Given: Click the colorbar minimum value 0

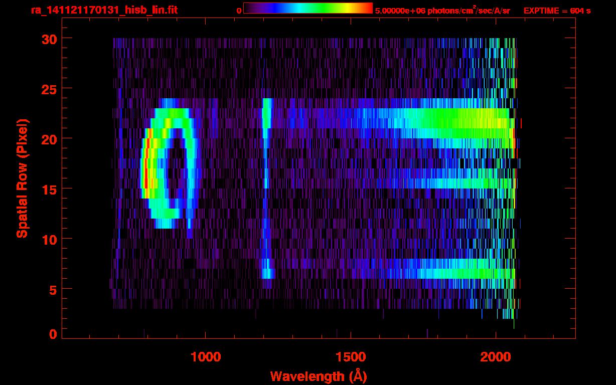Looking at the screenshot, I should point(239,11).
